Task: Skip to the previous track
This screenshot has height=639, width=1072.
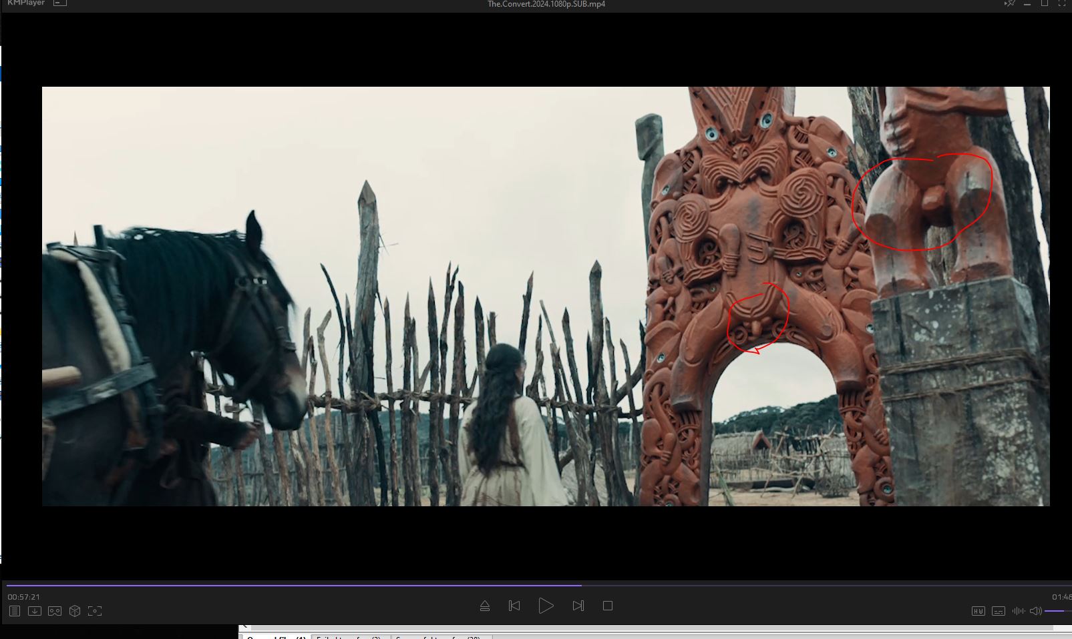Action: point(514,606)
